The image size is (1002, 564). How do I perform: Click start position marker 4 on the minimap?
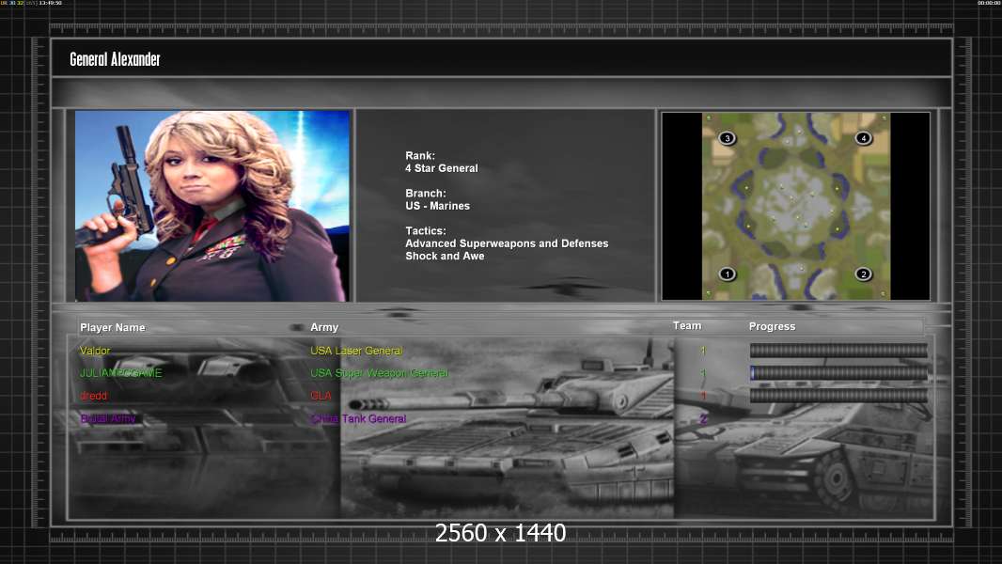pyautogui.click(x=863, y=138)
